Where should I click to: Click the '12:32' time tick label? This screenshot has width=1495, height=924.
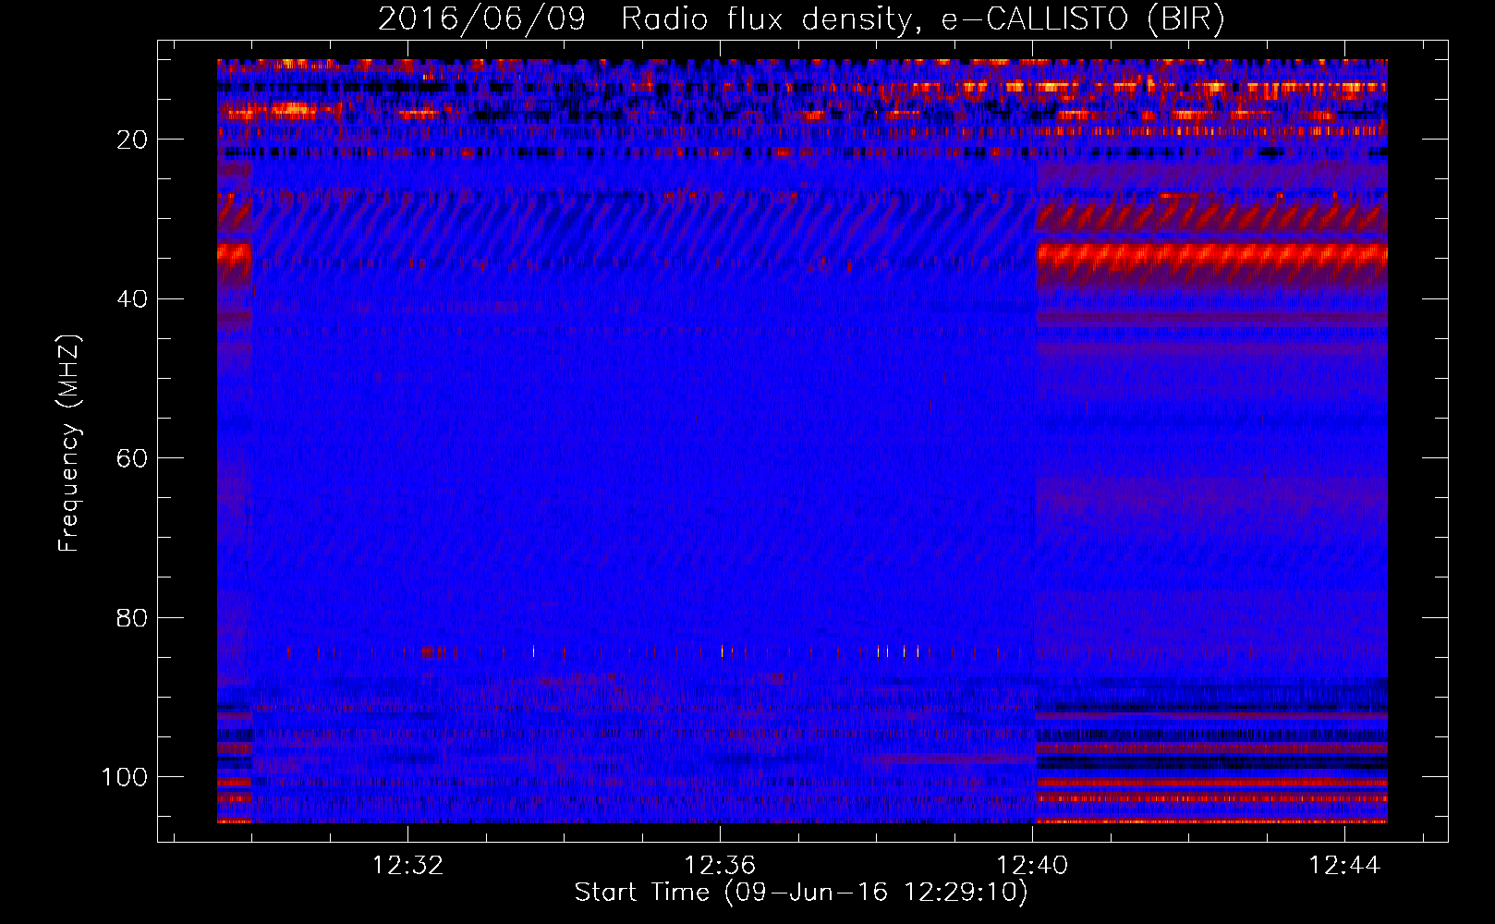coord(407,865)
